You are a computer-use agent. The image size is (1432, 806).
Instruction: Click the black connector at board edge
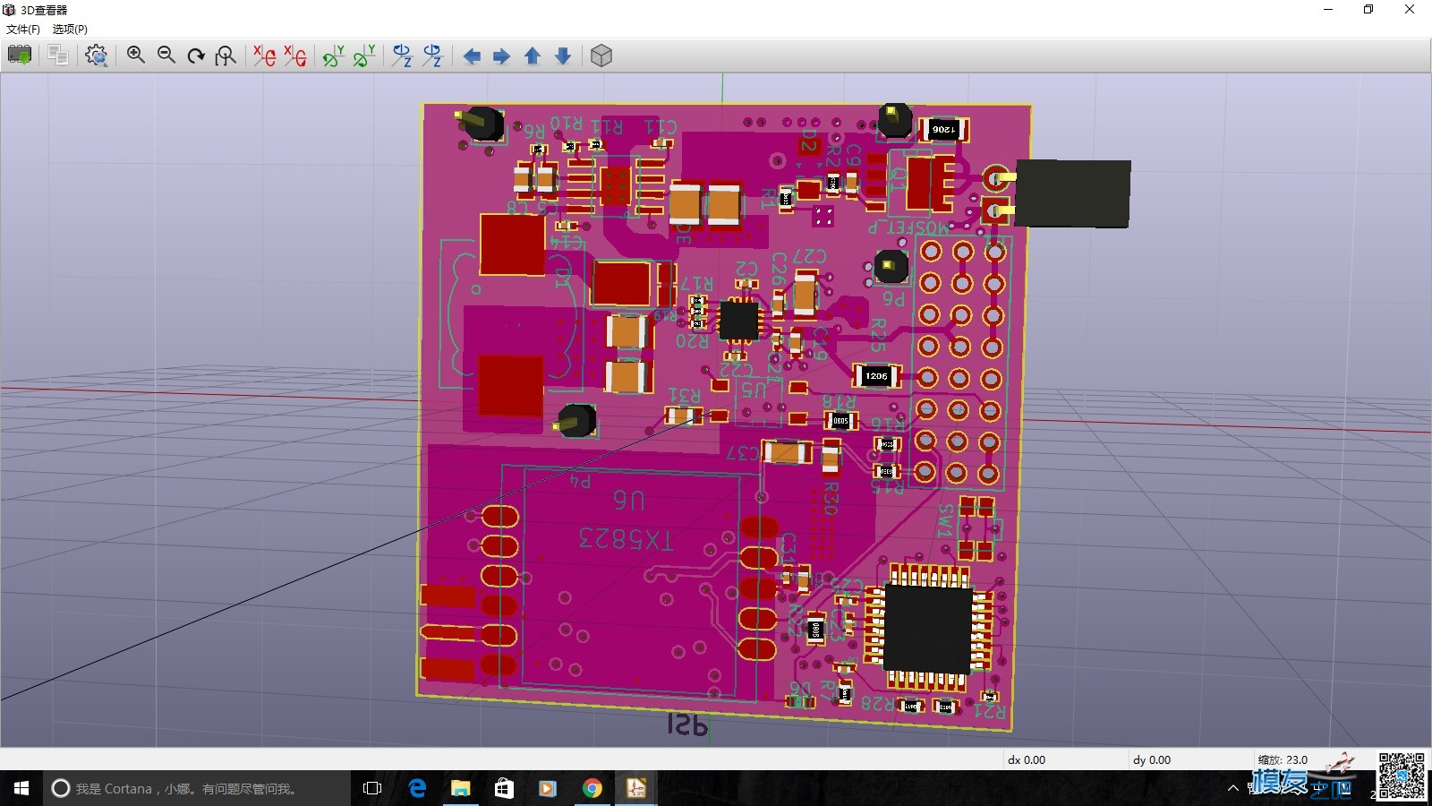click(x=1073, y=193)
